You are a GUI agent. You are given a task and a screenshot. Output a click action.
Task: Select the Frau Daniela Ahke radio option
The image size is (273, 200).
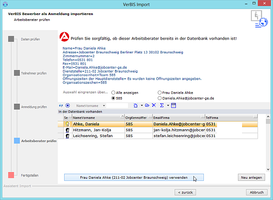160,92
